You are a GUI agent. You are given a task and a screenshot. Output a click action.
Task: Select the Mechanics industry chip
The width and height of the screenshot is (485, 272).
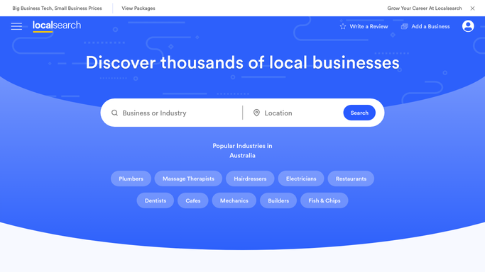(234, 200)
